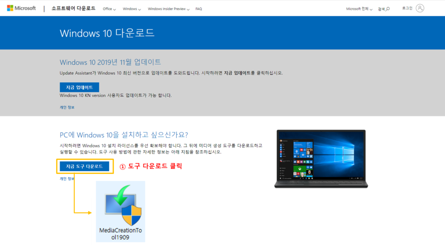This screenshot has height=245, width=445.
Task: Click the Windows 10 laptop image
Action: click(321, 159)
